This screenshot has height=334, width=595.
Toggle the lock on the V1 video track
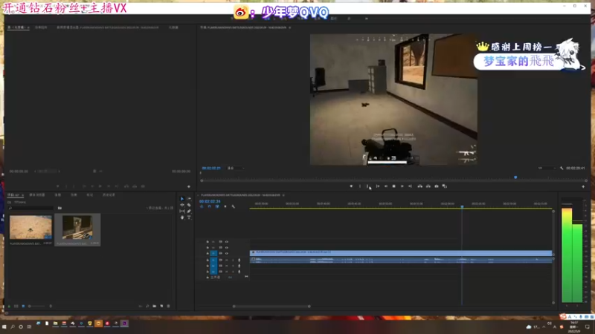coord(208,253)
